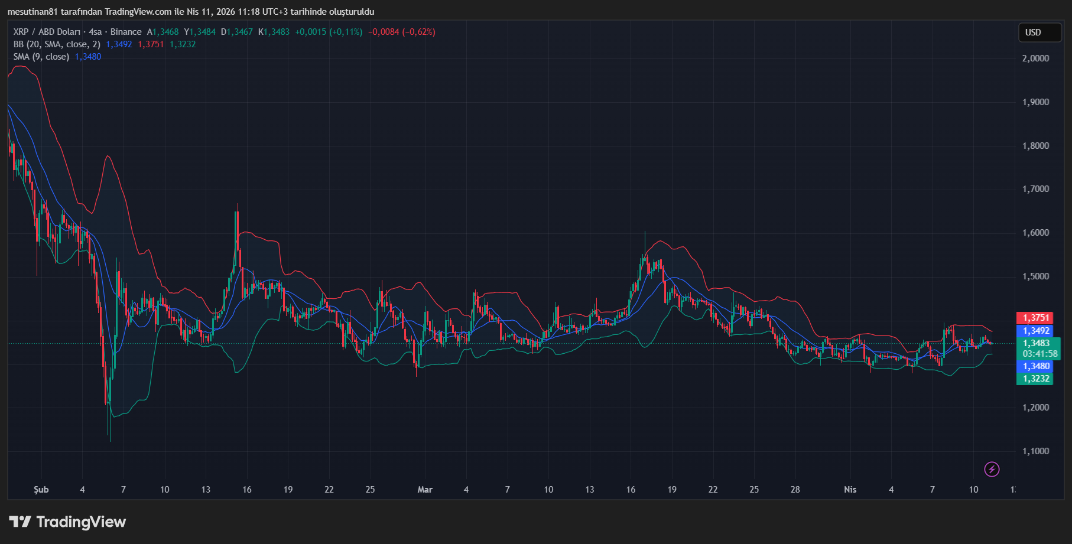This screenshot has width=1072, height=544.
Task: Click the blue SMA price label 1,3480
Action: 1035,366
